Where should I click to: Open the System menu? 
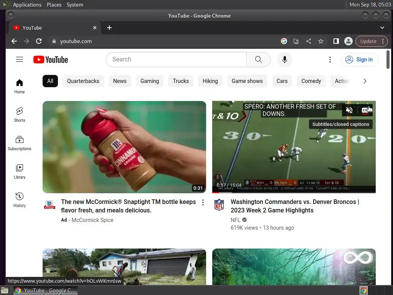click(x=75, y=5)
